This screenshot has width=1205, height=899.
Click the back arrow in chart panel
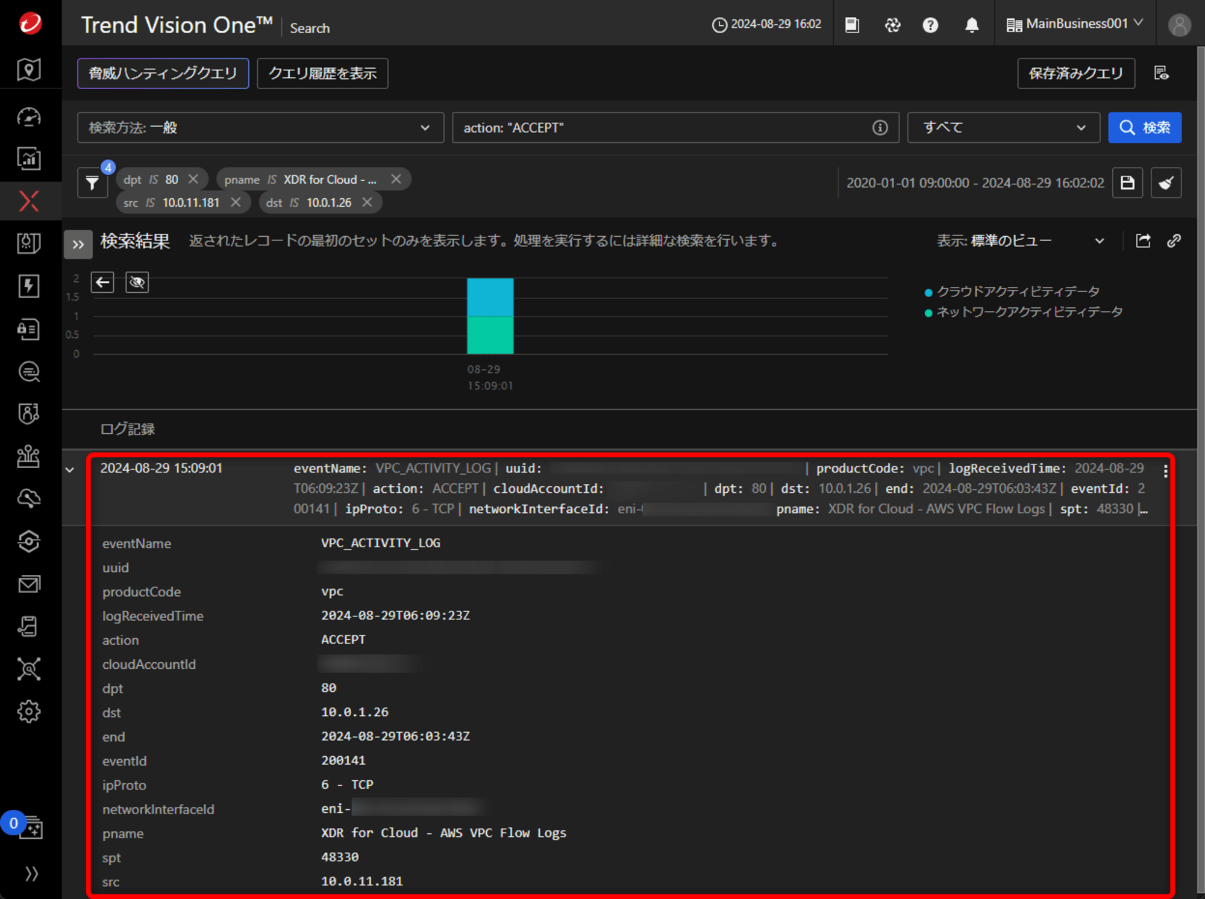click(103, 281)
